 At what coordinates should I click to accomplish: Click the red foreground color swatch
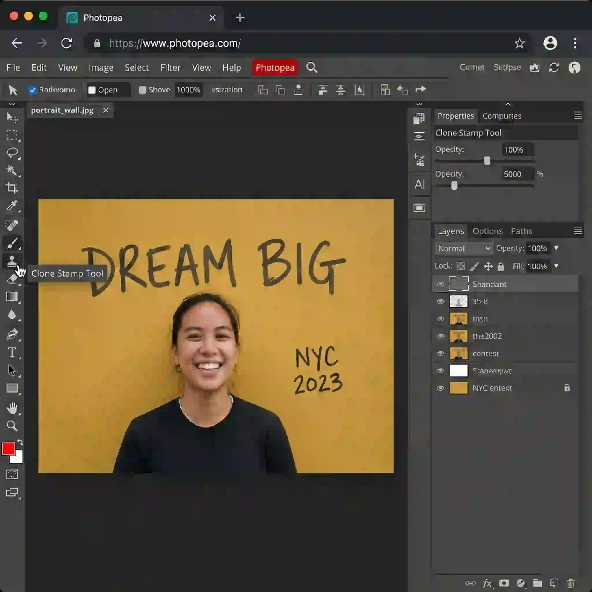(x=8, y=449)
